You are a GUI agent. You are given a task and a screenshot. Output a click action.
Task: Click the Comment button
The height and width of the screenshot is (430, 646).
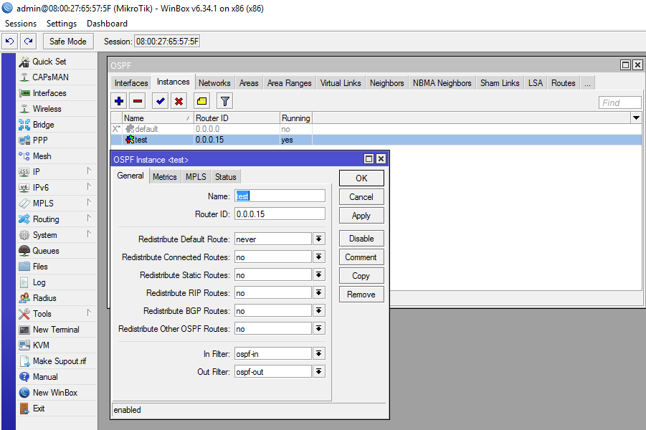tap(361, 257)
